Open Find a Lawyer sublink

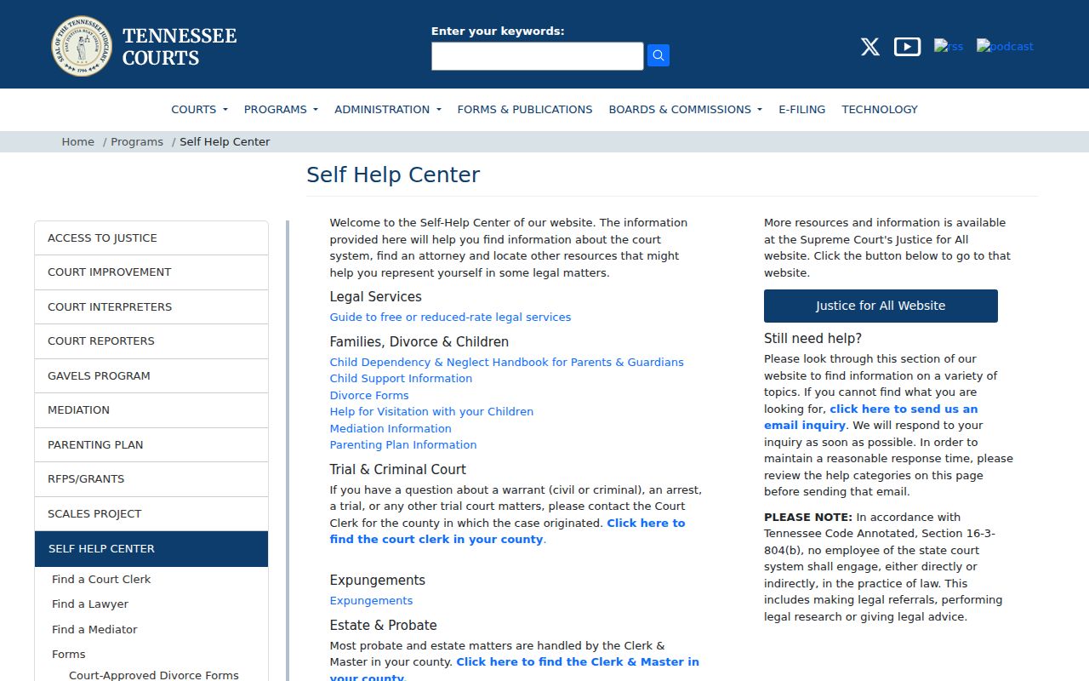[90, 604]
